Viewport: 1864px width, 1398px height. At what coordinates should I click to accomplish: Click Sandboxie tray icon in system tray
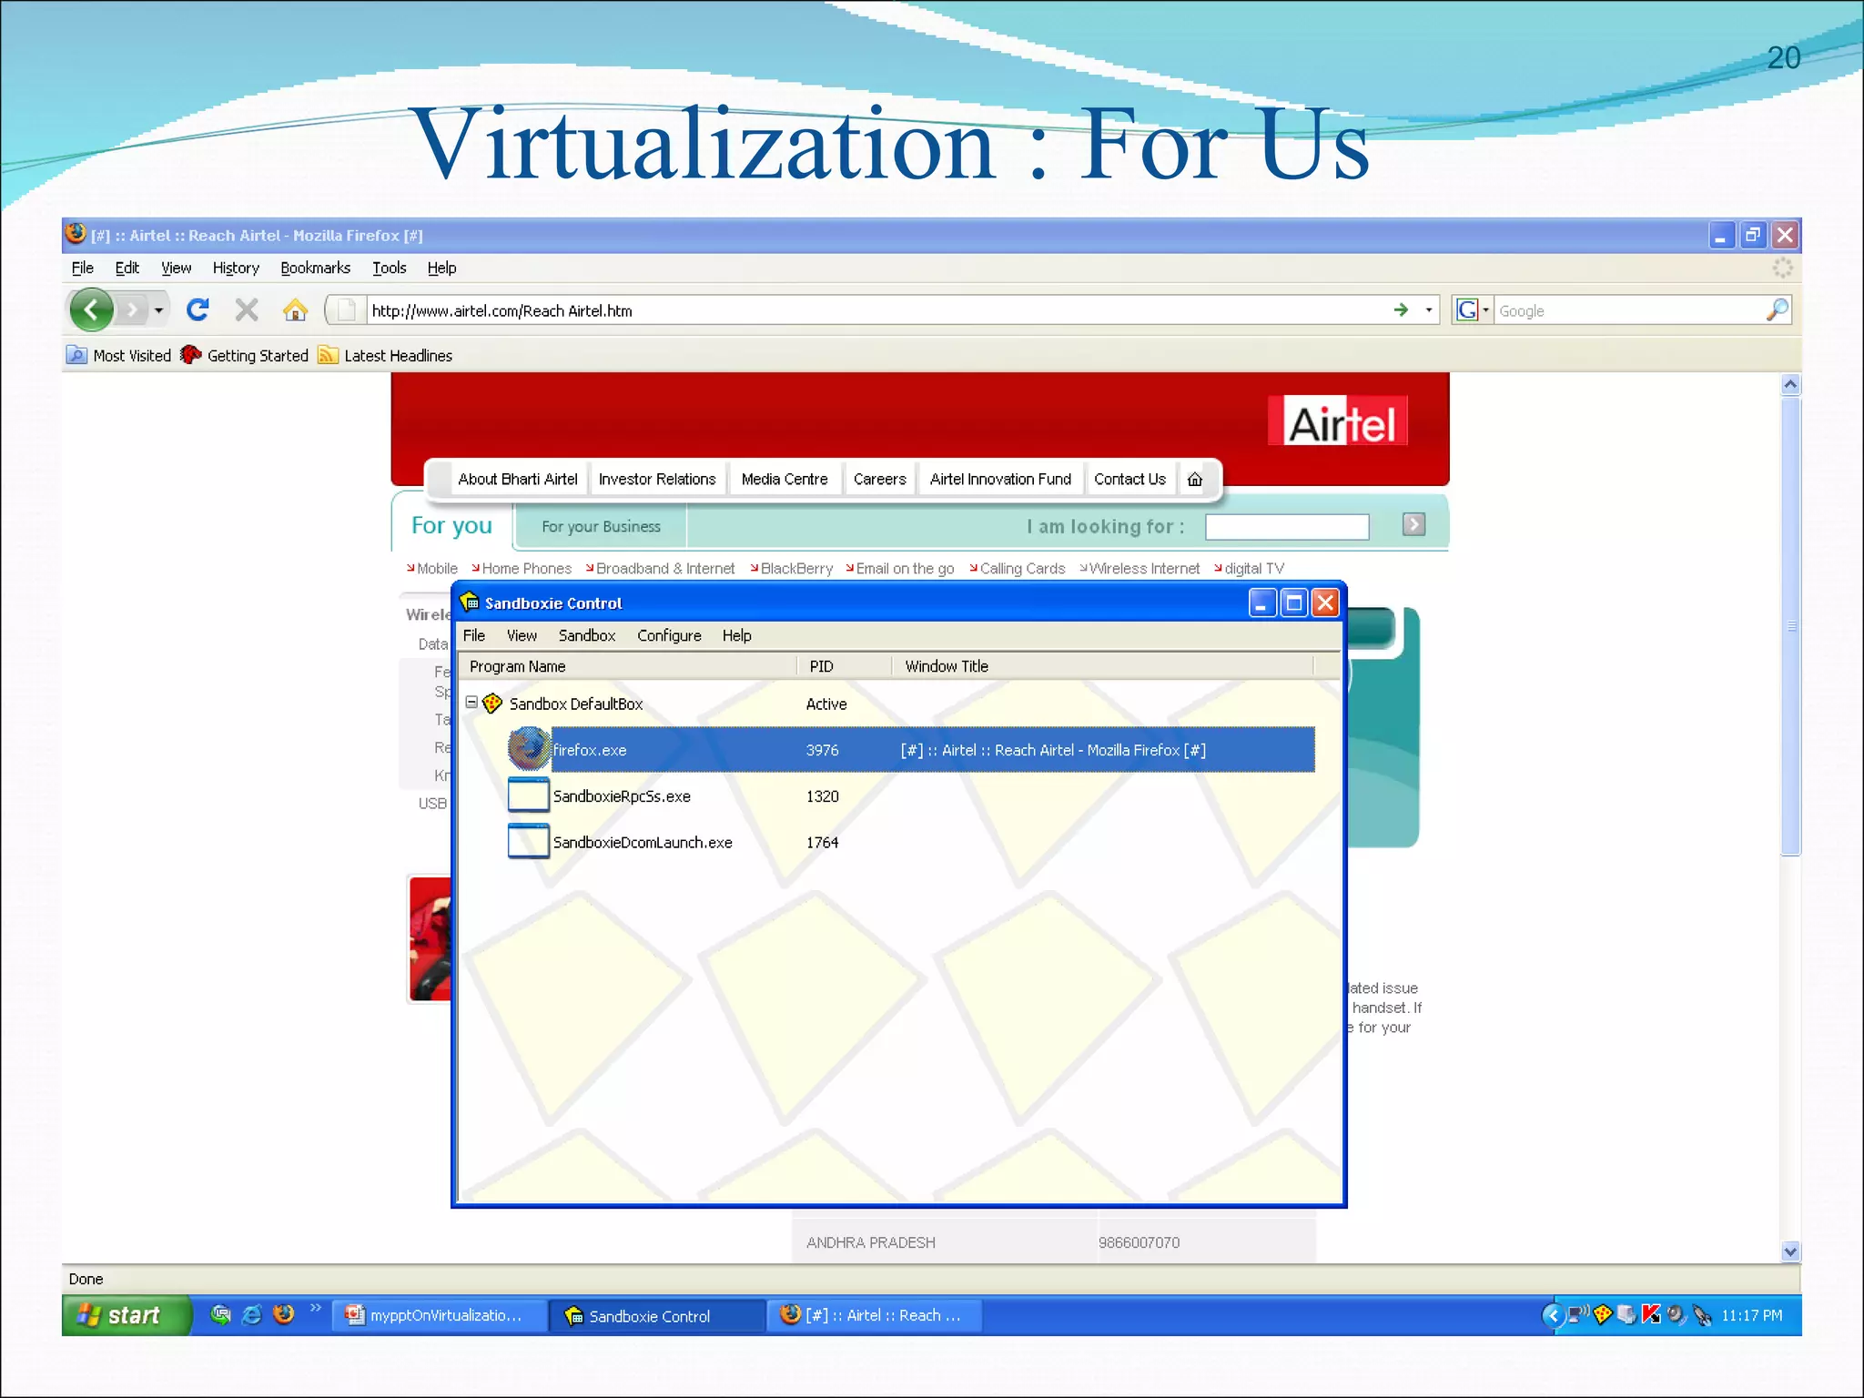tap(1603, 1314)
